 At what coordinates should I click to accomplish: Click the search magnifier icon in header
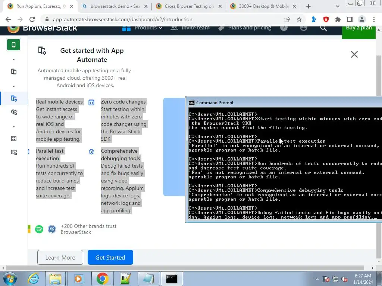(323, 28)
